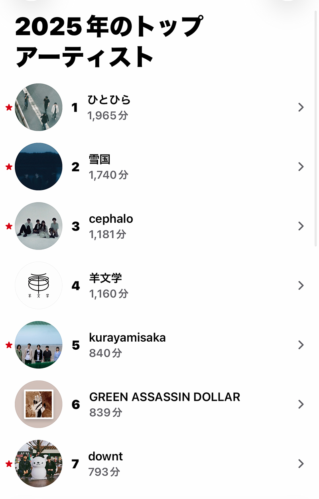Expand ひとひら row chevron
Viewport: 319px width, 499px height.
click(301, 107)
